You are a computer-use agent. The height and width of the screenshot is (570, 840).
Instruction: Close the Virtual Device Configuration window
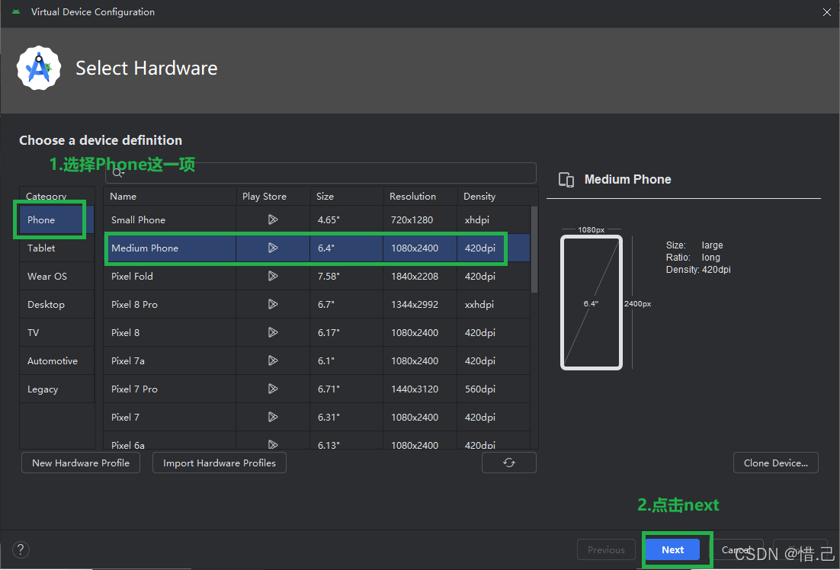tap(826, 12)
